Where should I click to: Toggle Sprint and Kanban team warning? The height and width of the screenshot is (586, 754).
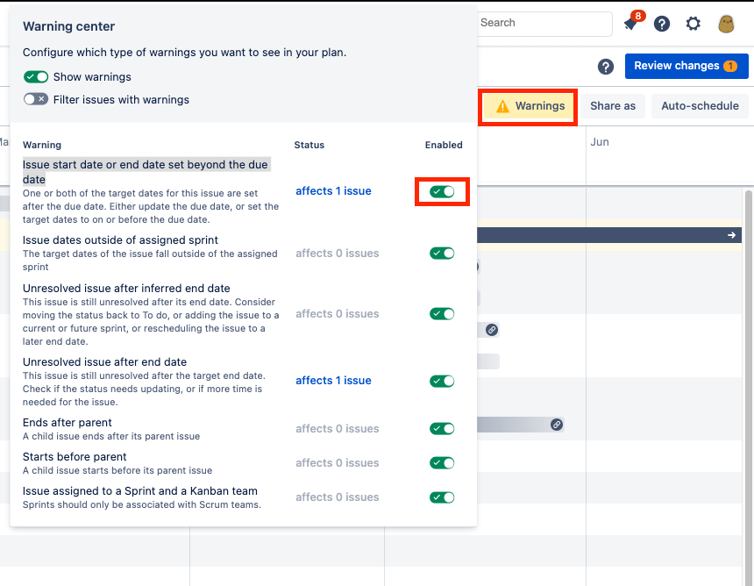[x=442, y=497]
